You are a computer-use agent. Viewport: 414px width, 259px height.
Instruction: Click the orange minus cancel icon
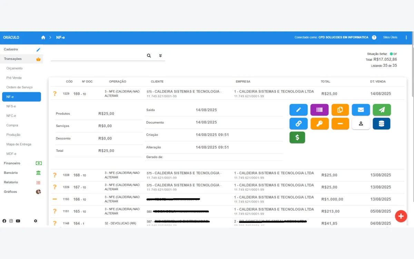pos(340,123)
